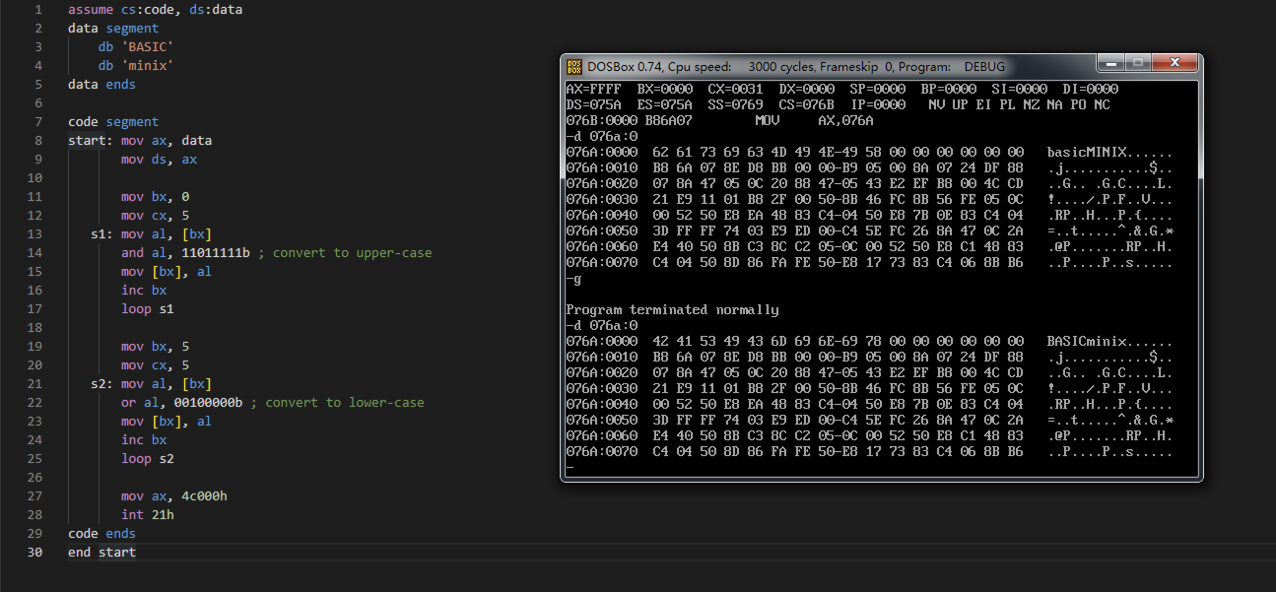Click the '-g' command in DOSBox
1276x592 pixels.
click(x=574, y=280)
